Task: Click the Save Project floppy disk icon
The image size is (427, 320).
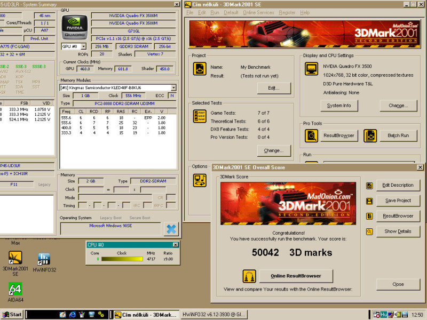Action: pyautogui.click(x=369, y=201)
